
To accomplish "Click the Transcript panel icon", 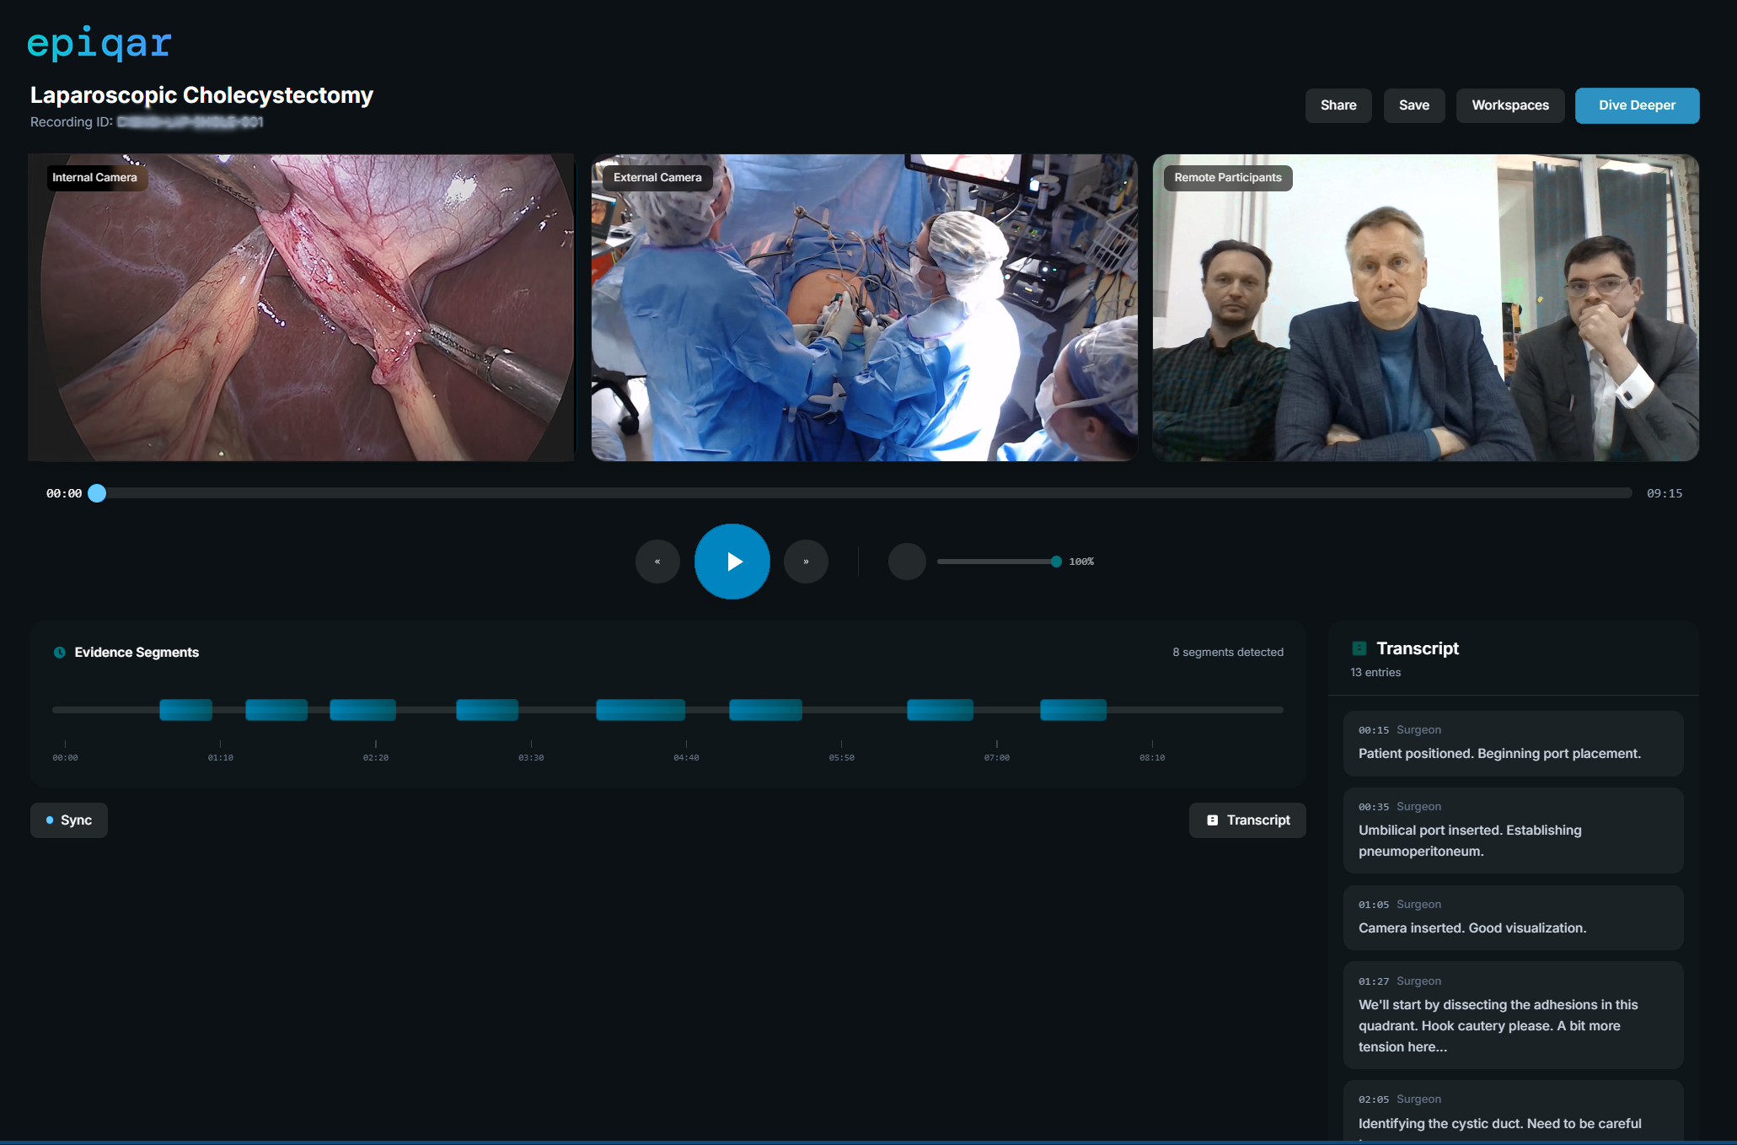I will tap(1359, 648).
